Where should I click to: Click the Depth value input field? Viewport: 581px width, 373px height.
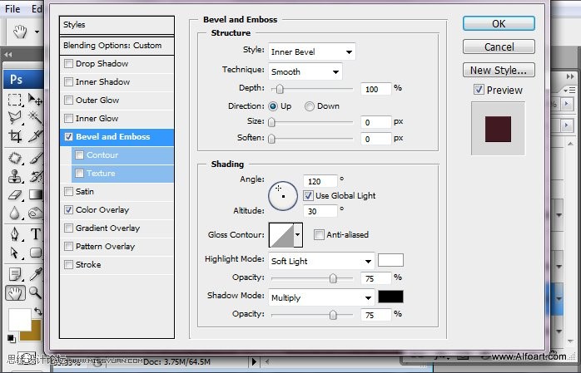coord(375,89)
